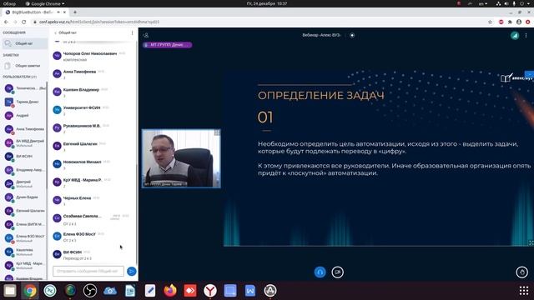The image size is (534, 300).
Task: Select user Евгений Шалагин in users list
Action: pos(24,211)
